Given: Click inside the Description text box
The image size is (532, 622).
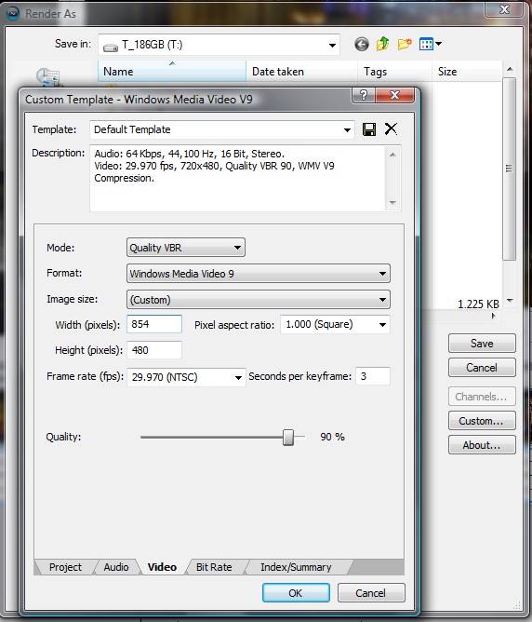Looking at the screenshot, I should pos(238,178).
